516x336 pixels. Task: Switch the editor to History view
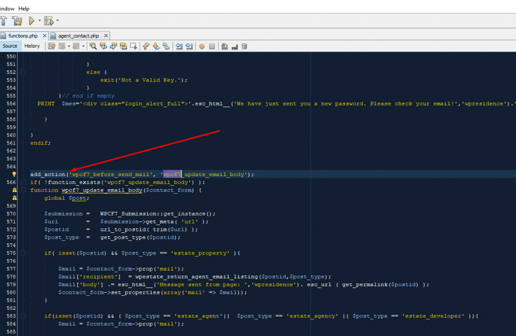click(32, 46)
